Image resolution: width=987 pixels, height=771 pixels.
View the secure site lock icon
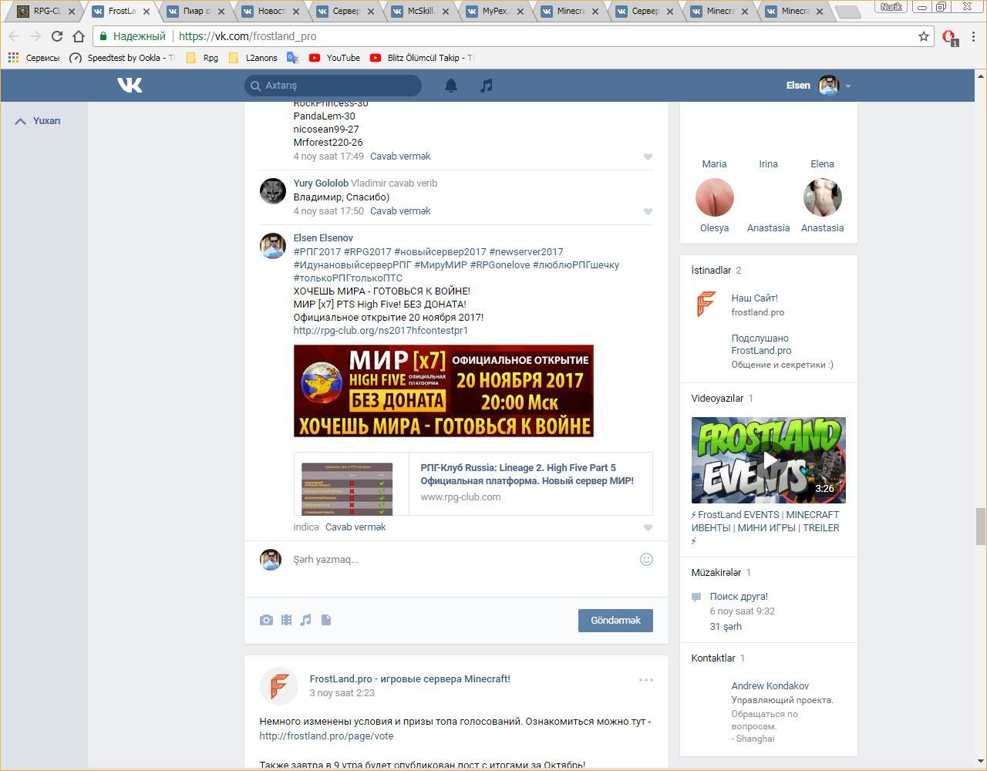coord(103,36)
